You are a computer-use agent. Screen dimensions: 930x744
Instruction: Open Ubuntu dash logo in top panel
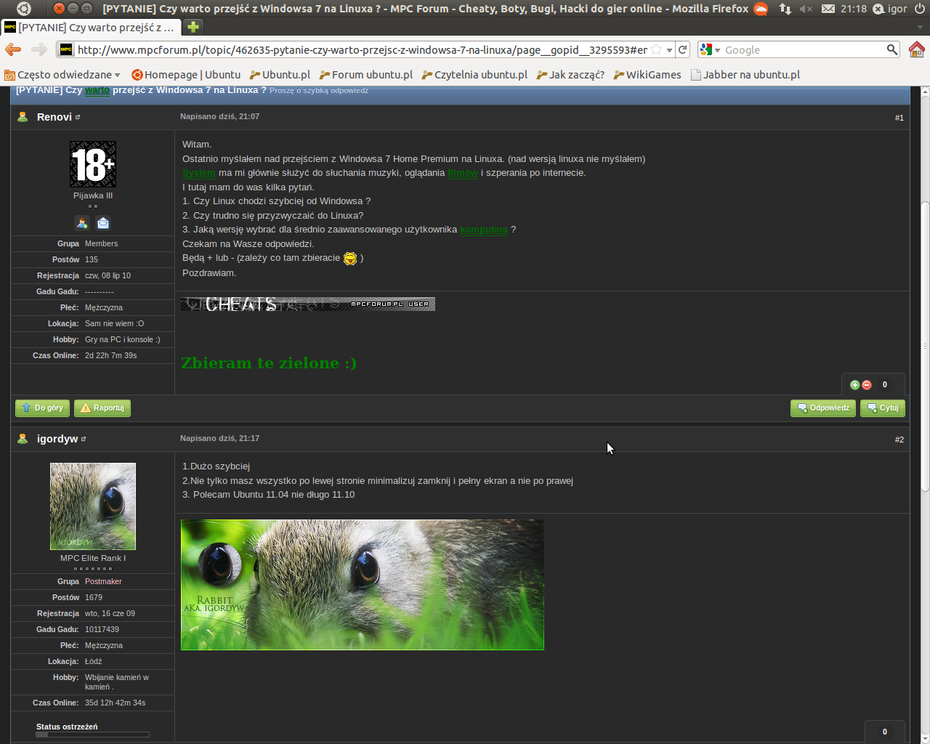pos(24,9)
